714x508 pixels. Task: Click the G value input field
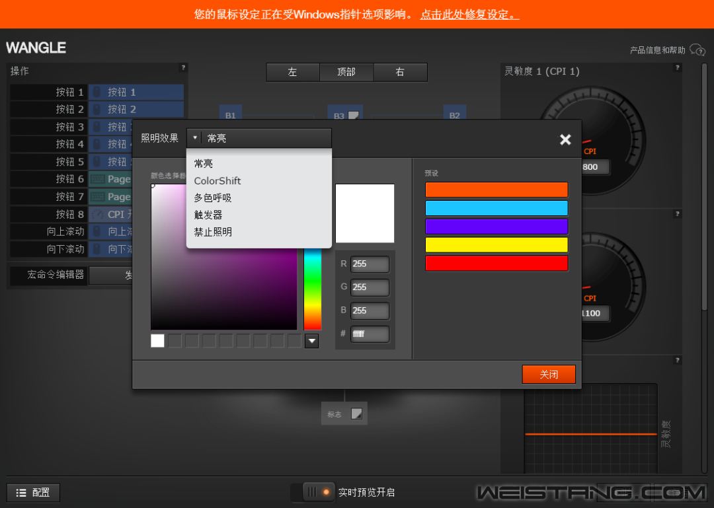pos(370,287)
